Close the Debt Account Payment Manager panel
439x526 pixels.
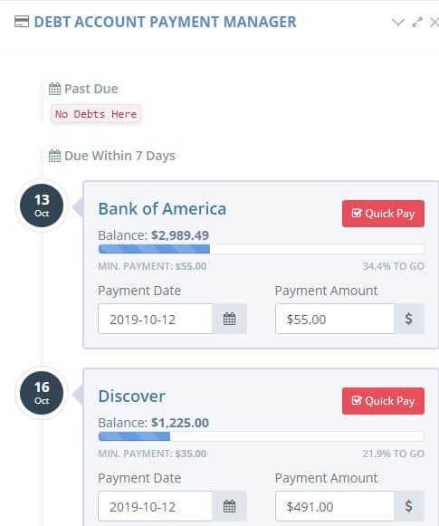[x=434, y=23]
